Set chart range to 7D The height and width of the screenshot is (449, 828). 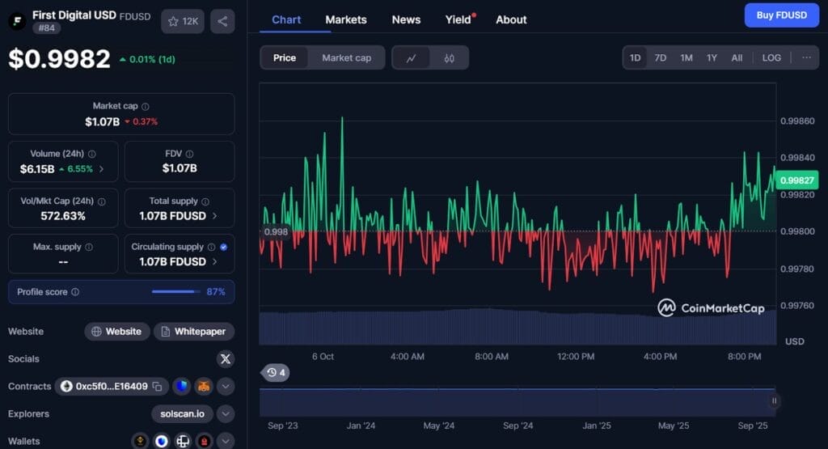click(x=661, y=58)
